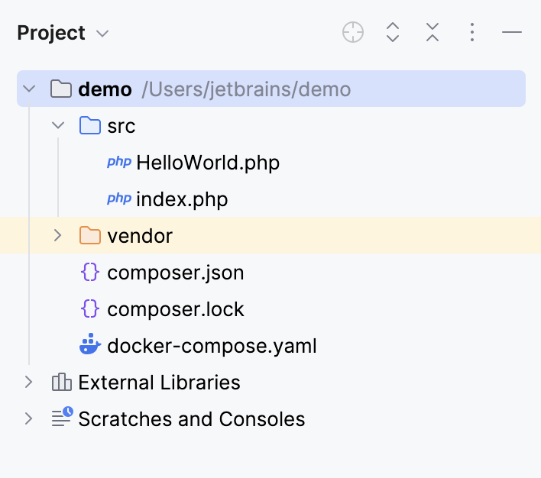Click the curly-braces icon beside composer.json
541x478 pixels.
click(x=90, y=272)
